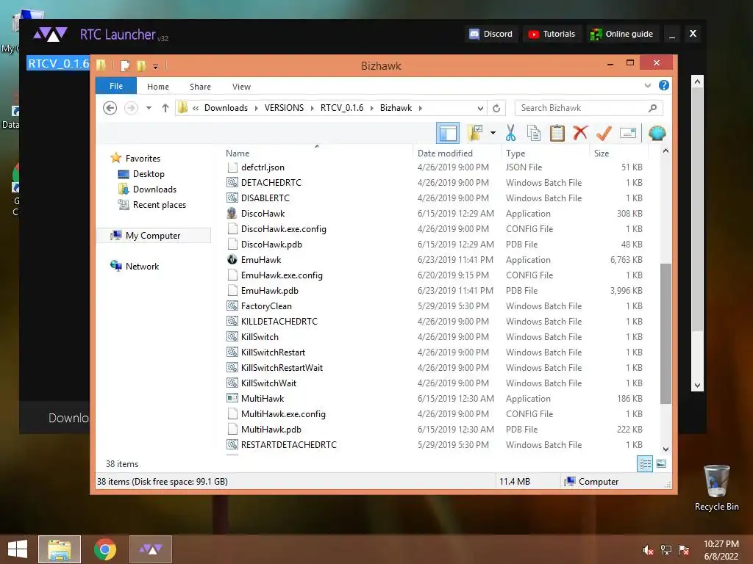
Task: Click the Forward navigation arrow
Action: pos(131,108)
